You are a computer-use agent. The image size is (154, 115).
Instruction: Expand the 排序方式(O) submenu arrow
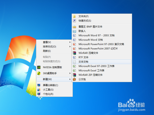tap(70, 47)
